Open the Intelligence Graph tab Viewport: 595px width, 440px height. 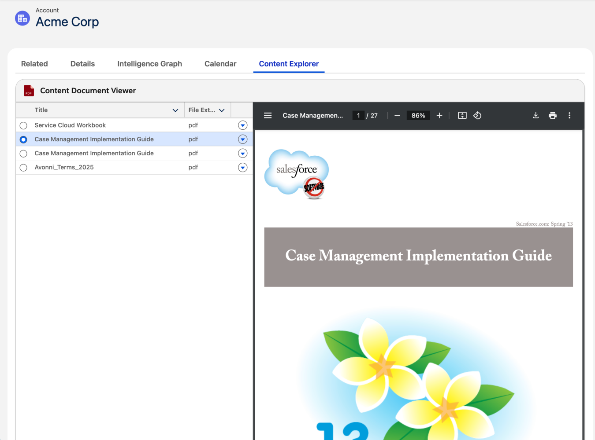click(149, 64)
